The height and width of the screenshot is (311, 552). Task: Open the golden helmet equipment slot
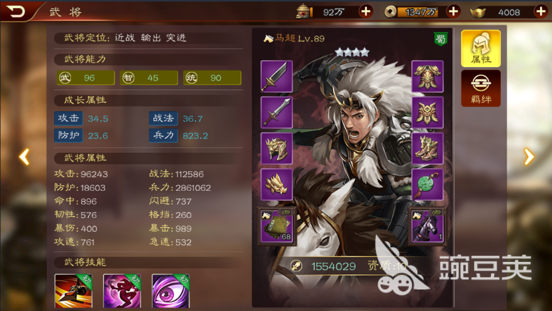[276, 148]
